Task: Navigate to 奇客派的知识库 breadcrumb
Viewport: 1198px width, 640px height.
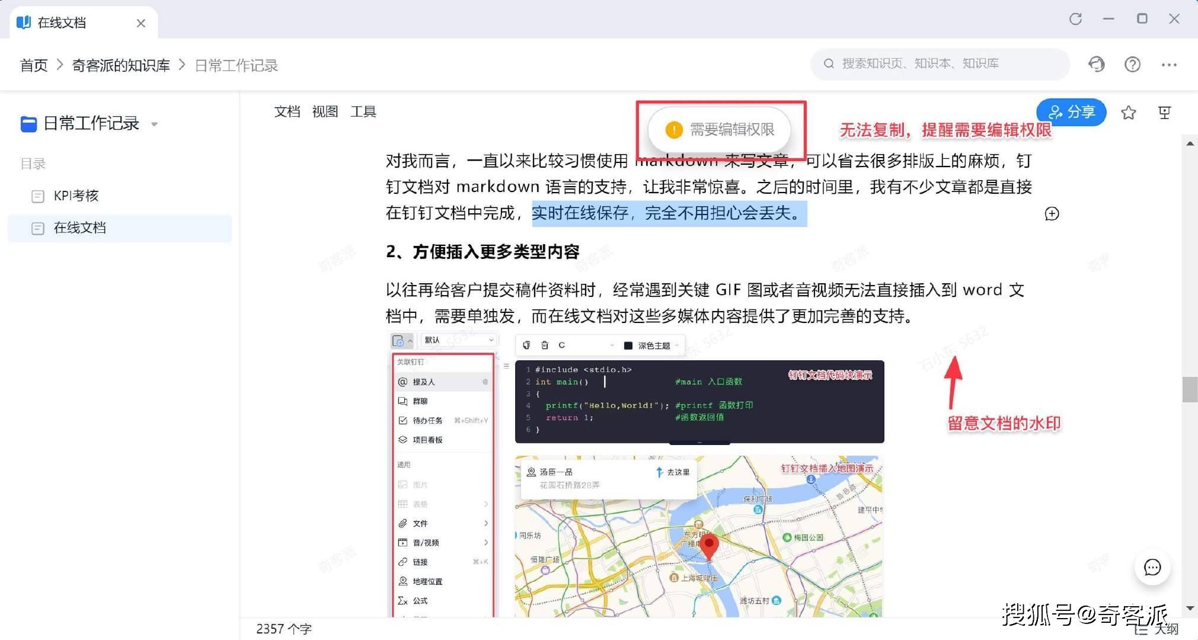Action: coord(121,65)
